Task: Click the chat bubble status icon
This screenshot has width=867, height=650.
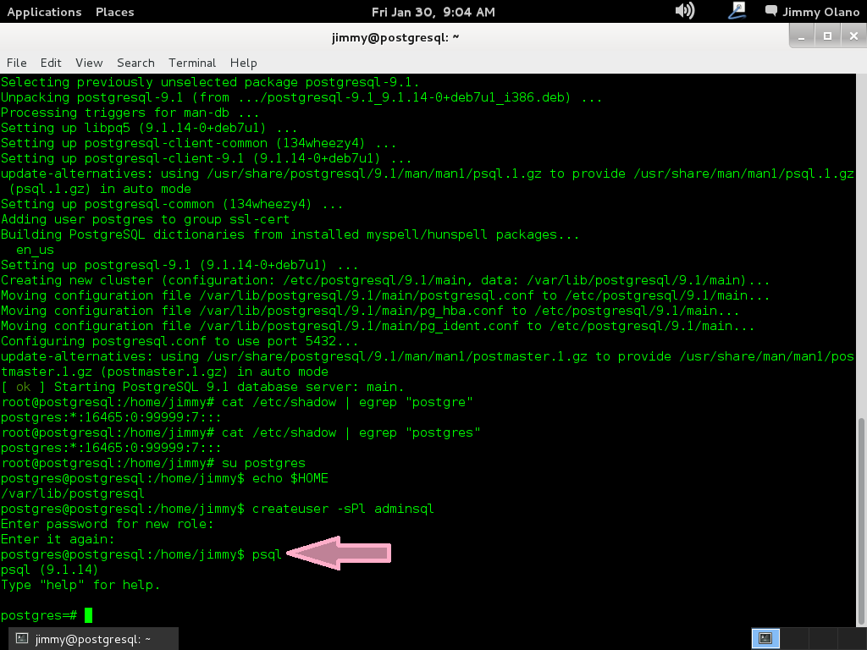Action: (771, 11)
